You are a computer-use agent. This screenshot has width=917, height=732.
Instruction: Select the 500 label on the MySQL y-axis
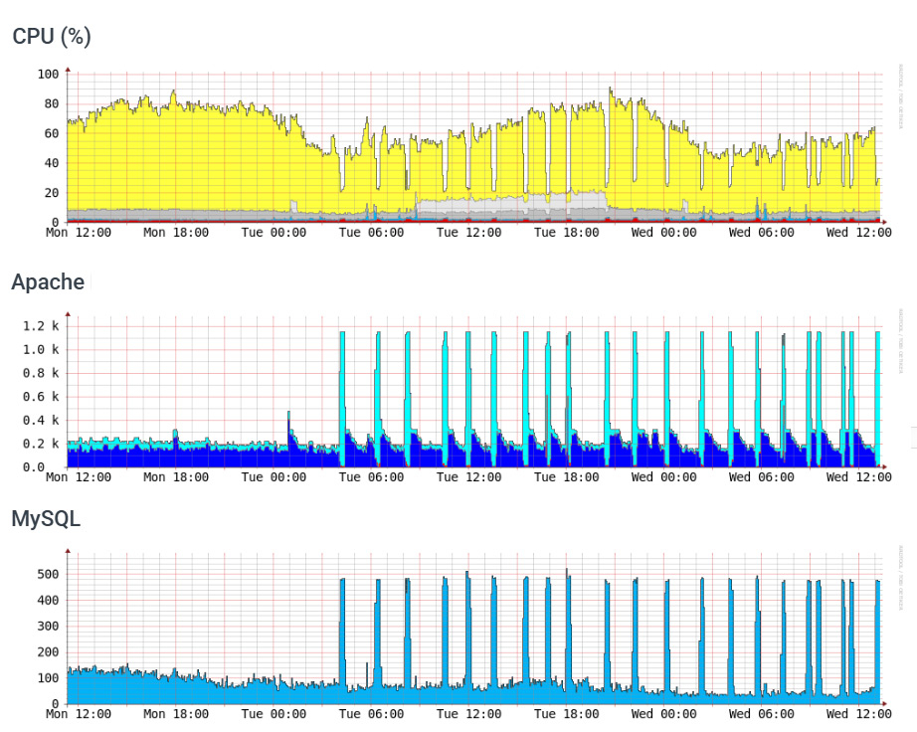tap(48, 574)
